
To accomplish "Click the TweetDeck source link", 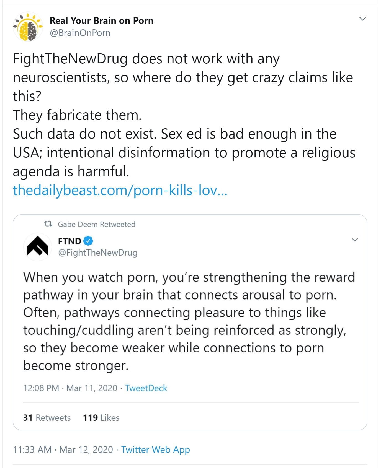I will 146,388.
